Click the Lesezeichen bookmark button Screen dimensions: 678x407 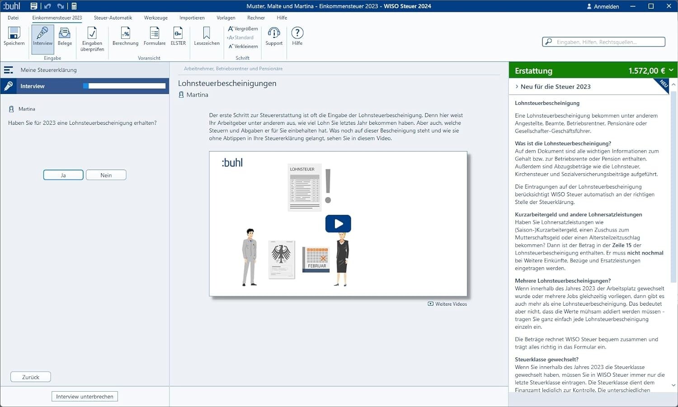(x=207, y=36)
